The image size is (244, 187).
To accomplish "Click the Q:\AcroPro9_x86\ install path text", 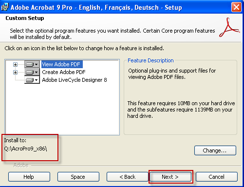I will (25, 149).
